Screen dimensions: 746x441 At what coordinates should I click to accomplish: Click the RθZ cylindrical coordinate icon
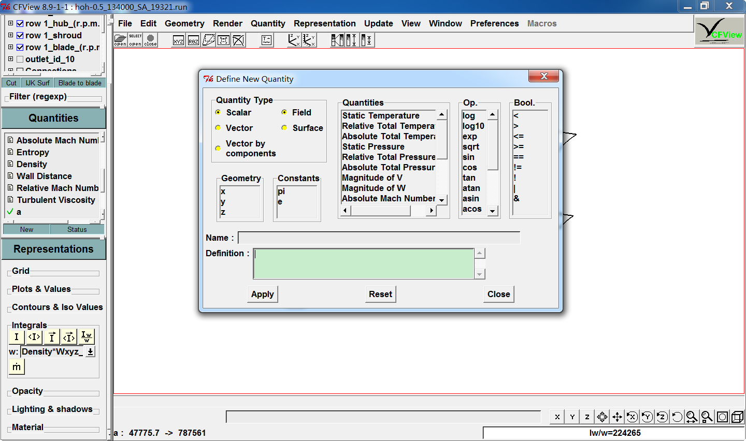(193, 40)
